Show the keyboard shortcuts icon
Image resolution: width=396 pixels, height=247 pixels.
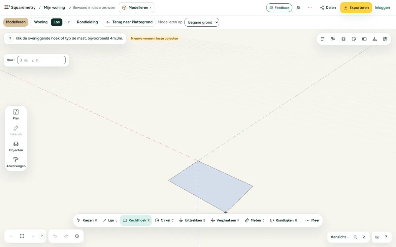point(377,237)
